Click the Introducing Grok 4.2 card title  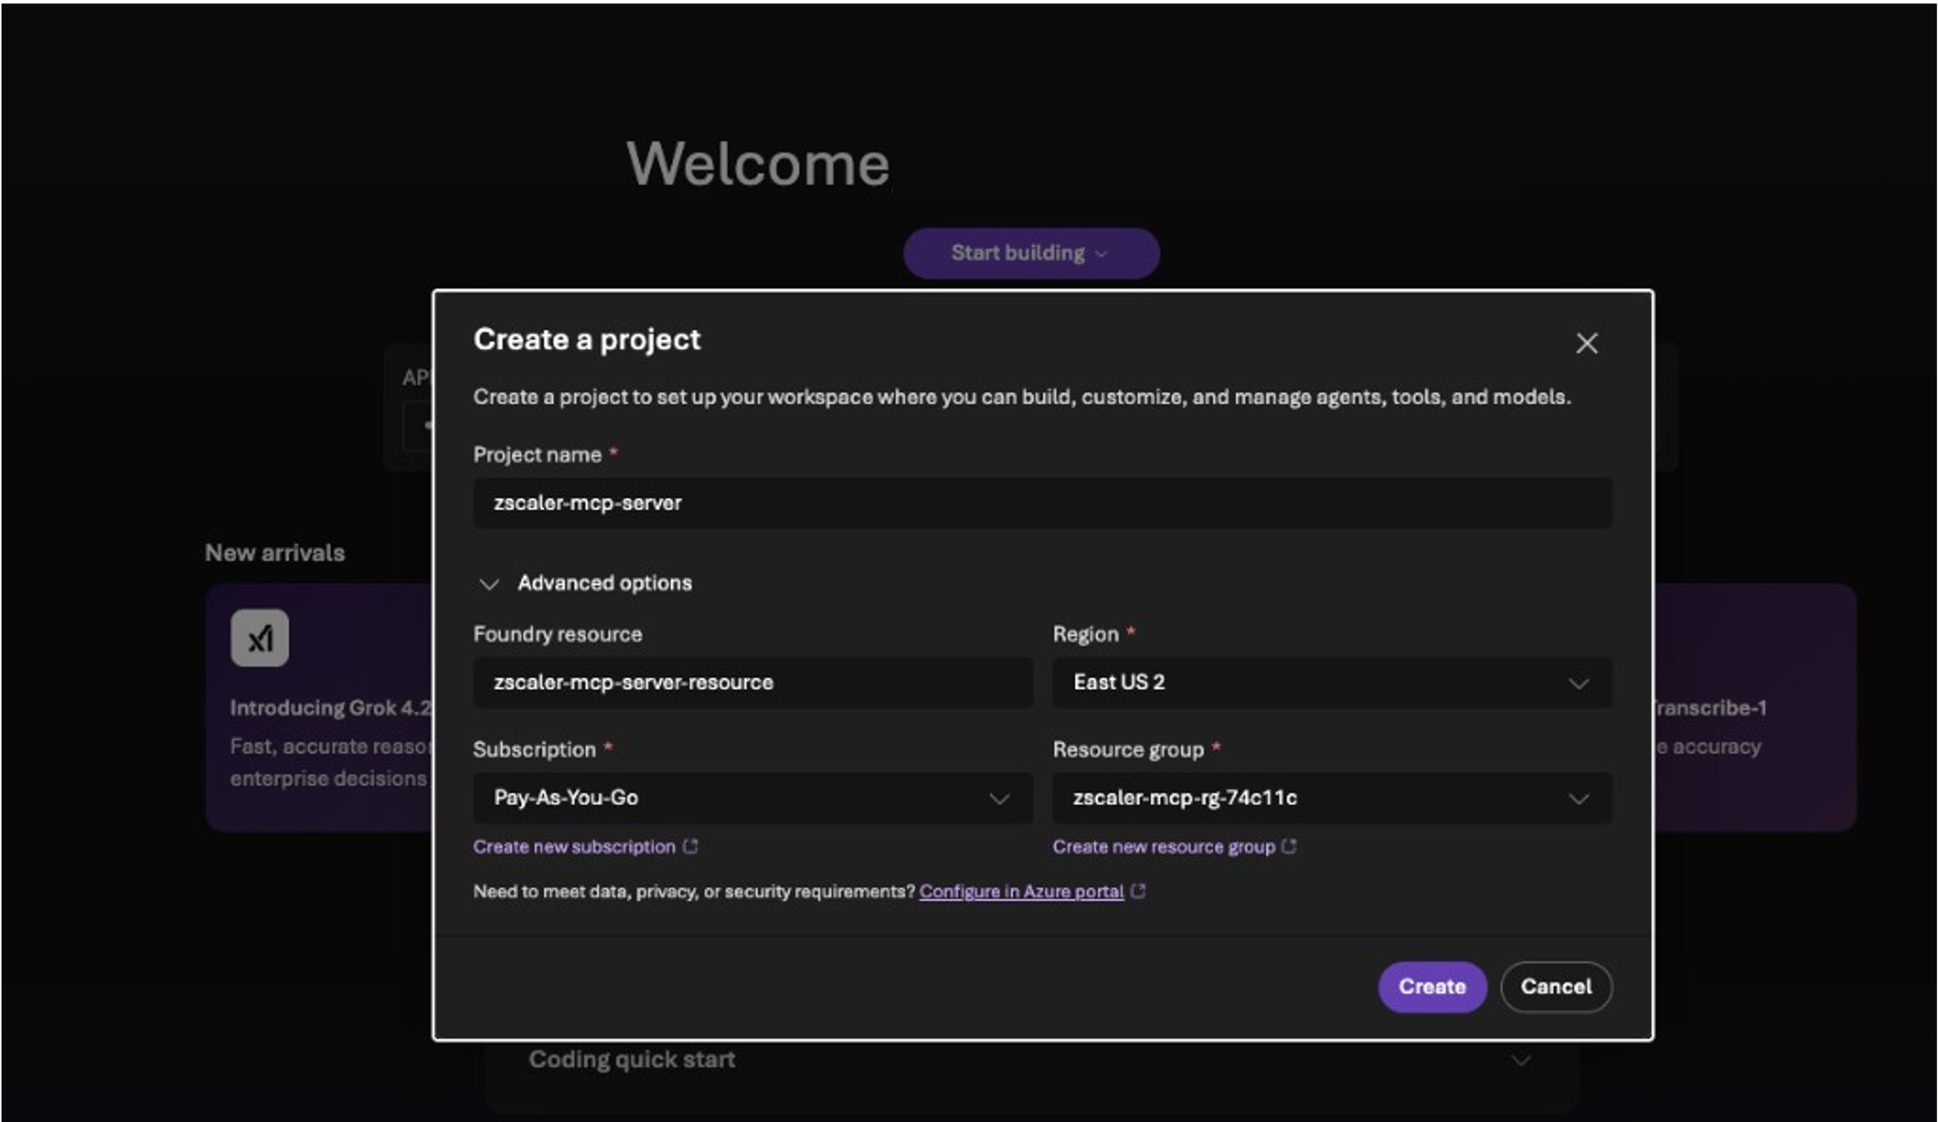point(331,708)
